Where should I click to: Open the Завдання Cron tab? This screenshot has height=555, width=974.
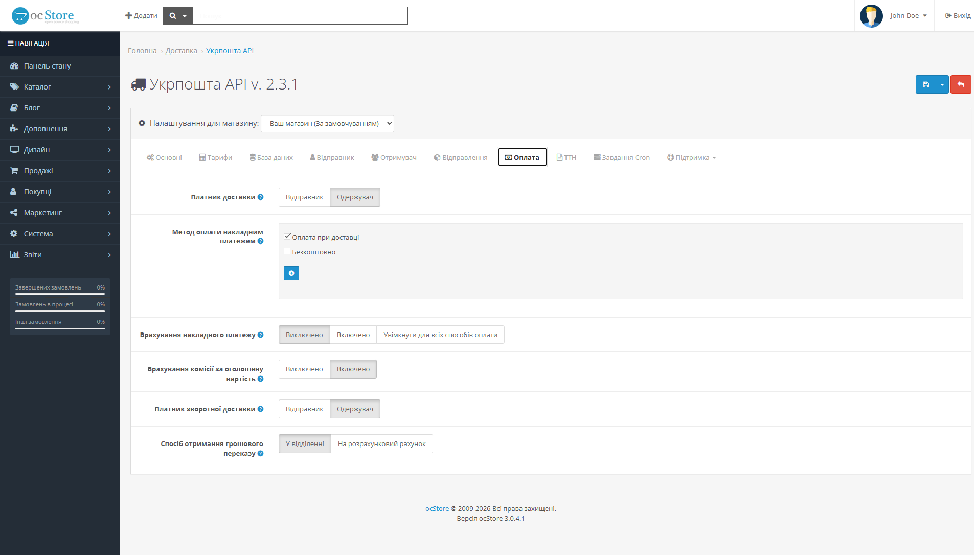click(621, 158)
